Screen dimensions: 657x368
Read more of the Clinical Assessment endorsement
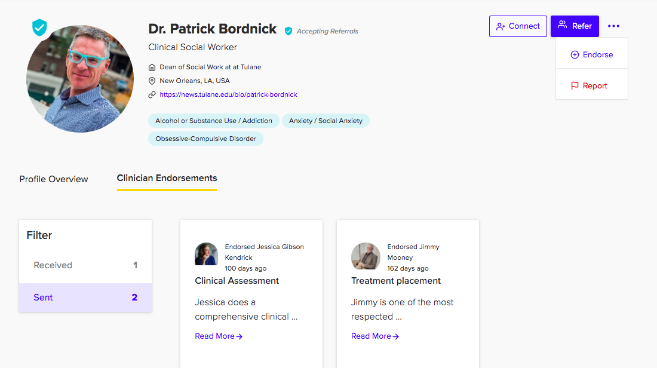(219, 336)
